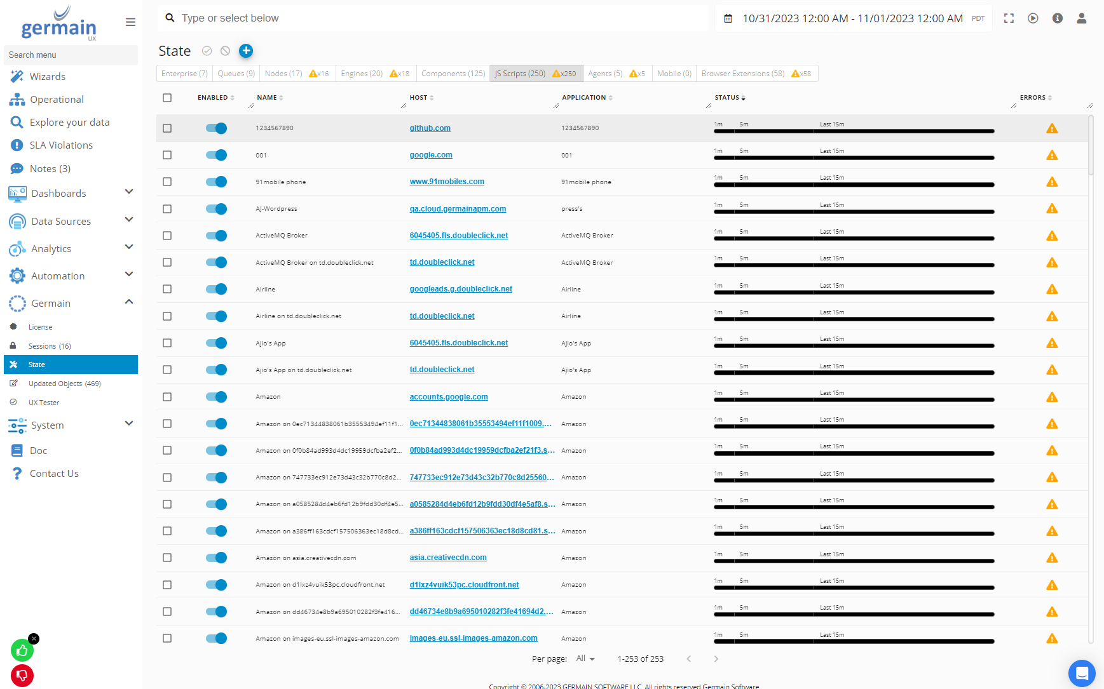Click the blue plus add state button
The height and width of the screenshot is (689, 1104).
246,51
